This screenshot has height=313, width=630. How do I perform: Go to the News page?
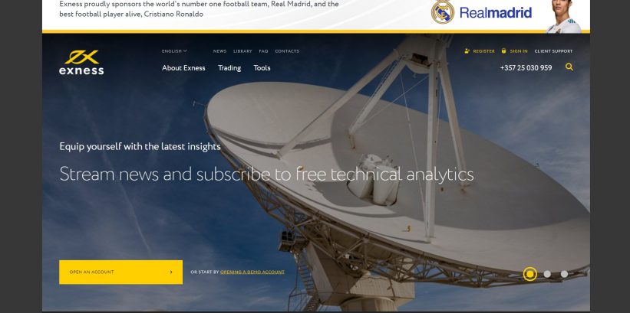(x=219, y=51)
